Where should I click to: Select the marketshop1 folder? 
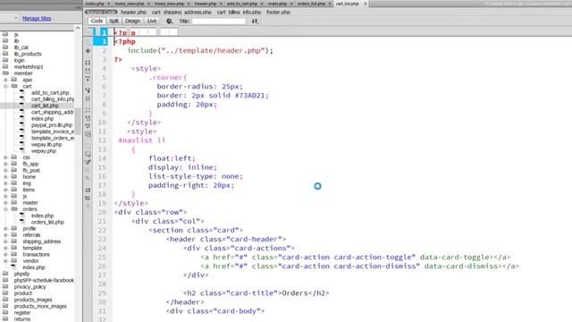click(x=29, y=67)
